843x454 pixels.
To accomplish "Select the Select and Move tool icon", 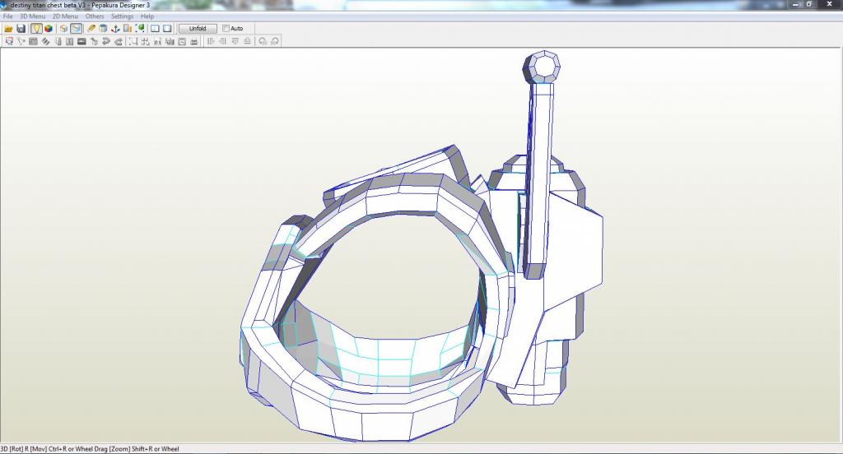I will click(x=9, y=41).
